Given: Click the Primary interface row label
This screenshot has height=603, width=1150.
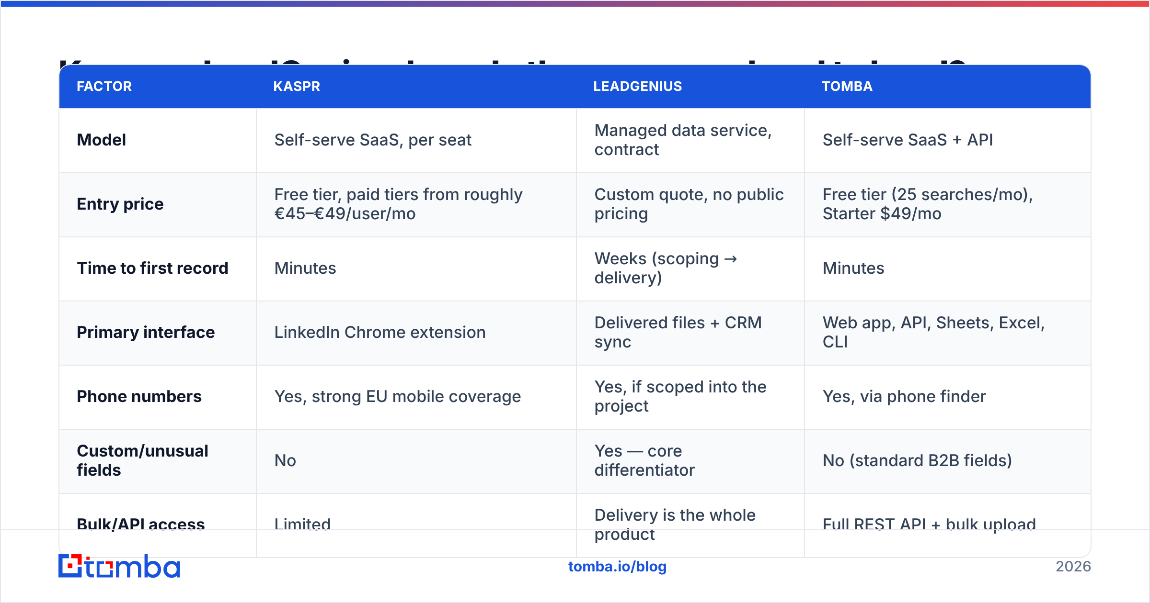Looking at the screenshot, I should (146, 332).
